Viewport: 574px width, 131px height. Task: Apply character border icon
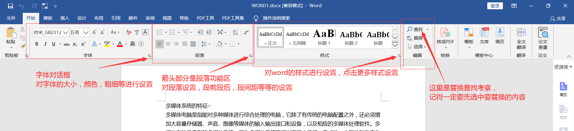point(145,32)
